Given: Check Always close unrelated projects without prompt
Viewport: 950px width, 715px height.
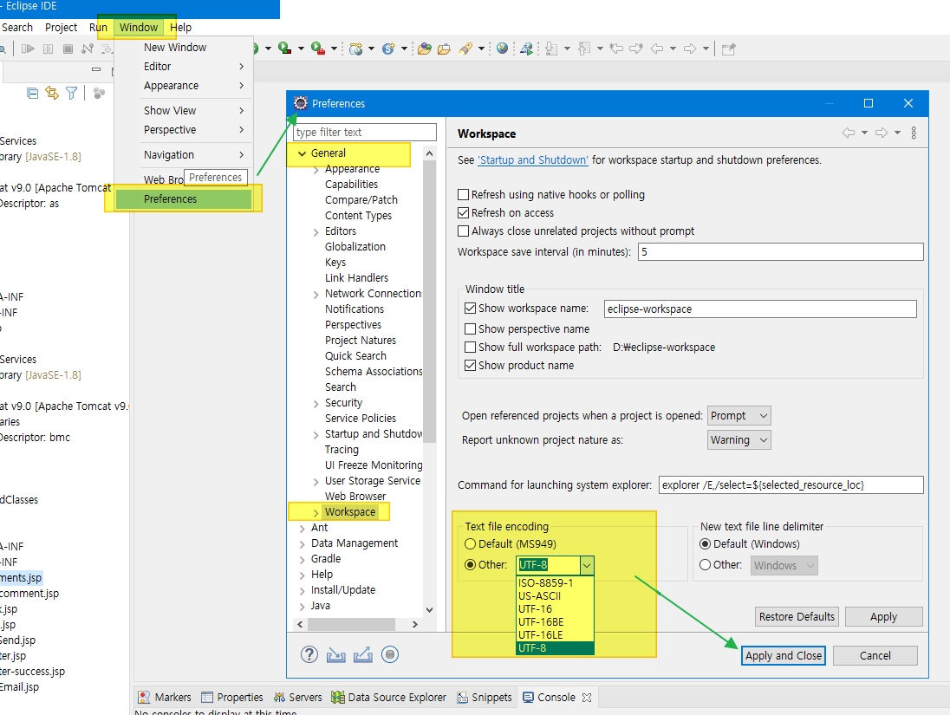Looking at the screenshot, I should 464,231.
